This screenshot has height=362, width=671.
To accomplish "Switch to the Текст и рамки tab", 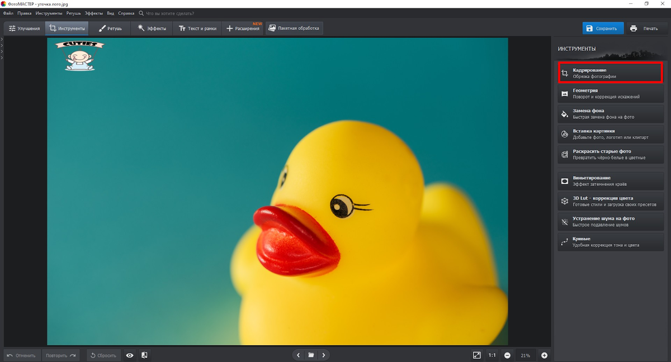I will pyautogui.click(x=197, y=28).
